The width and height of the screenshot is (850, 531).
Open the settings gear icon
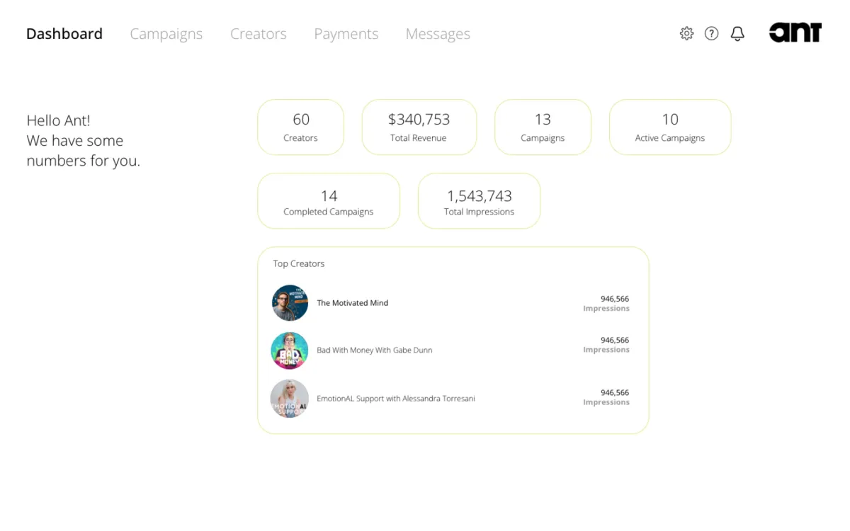click(686, 33)
